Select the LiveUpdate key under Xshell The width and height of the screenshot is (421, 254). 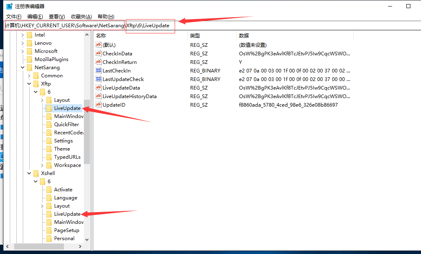(67, 214)
